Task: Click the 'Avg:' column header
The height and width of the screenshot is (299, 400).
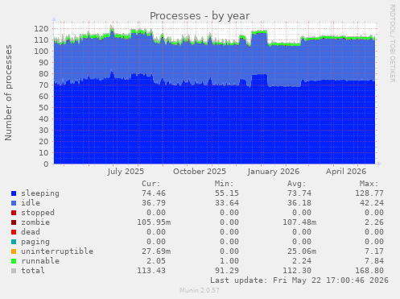Action: (x=297, y=184)
